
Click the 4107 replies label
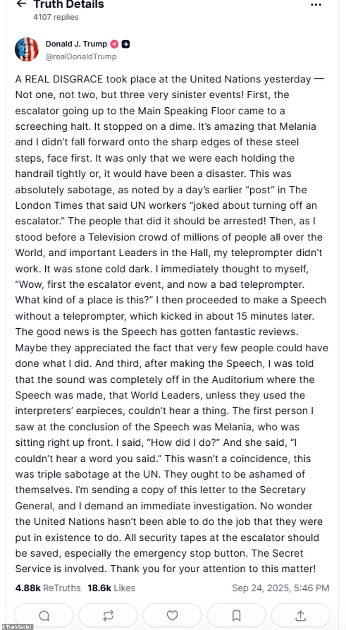point(56,17)
